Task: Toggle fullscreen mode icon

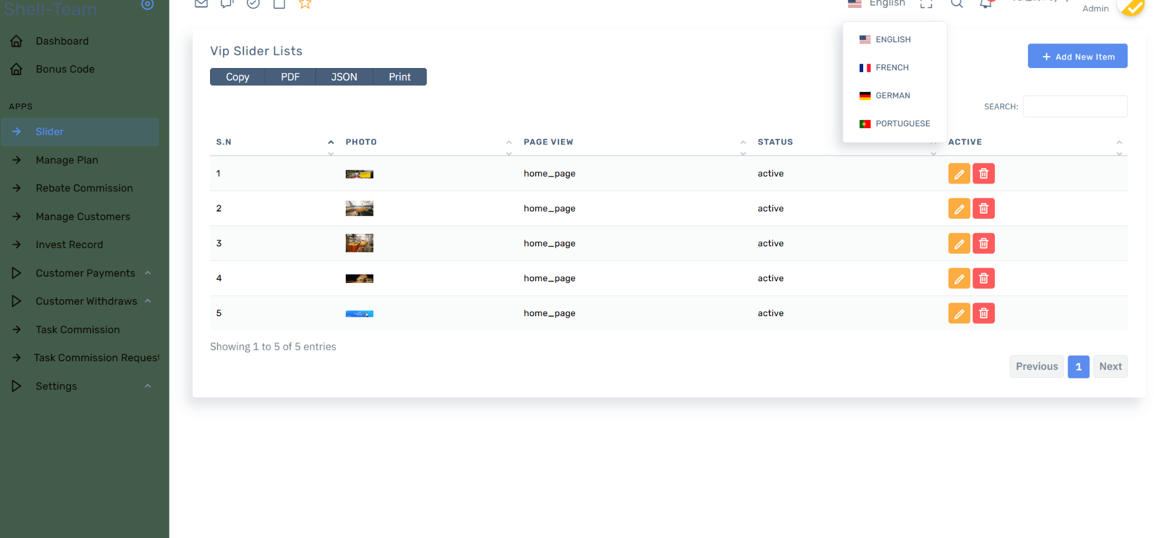Action: (926, 4)
